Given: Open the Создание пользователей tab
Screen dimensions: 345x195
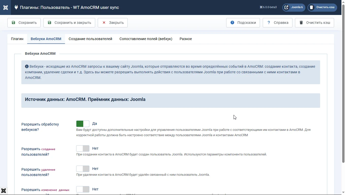Looking at the screenshot, I should click(90, 39).
